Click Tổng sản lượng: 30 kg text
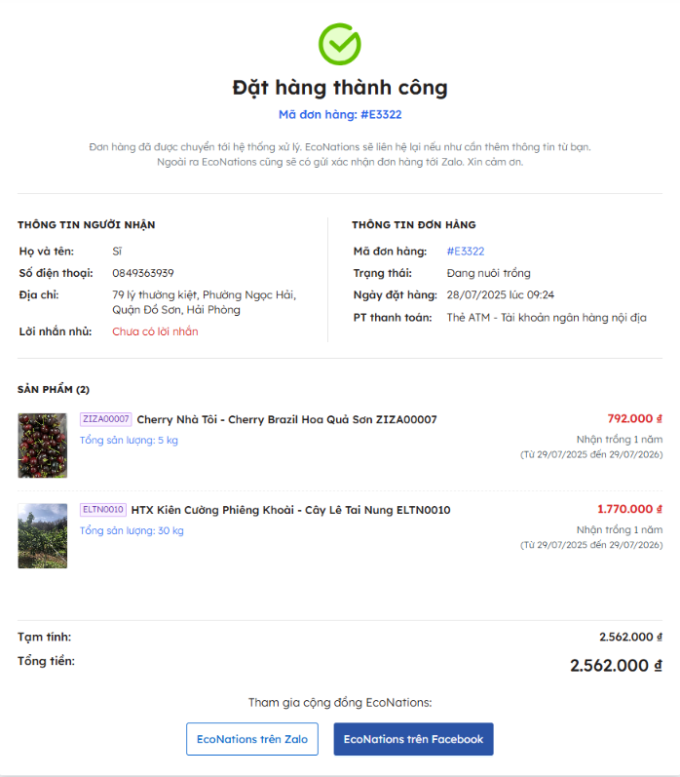Image resolution: width=680 pixels, height=777 pixels. pyautogui.click(x=132, y=530)
